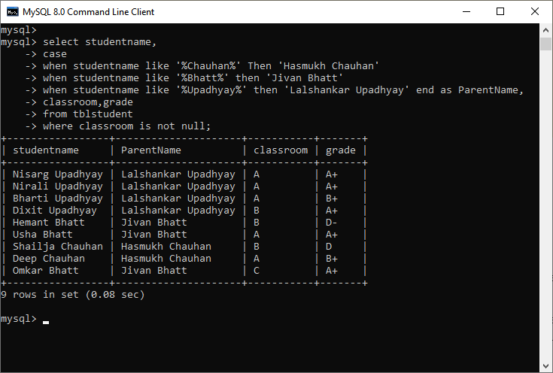
Task: Maximize the command line window
Action: [x=501, y=11]
